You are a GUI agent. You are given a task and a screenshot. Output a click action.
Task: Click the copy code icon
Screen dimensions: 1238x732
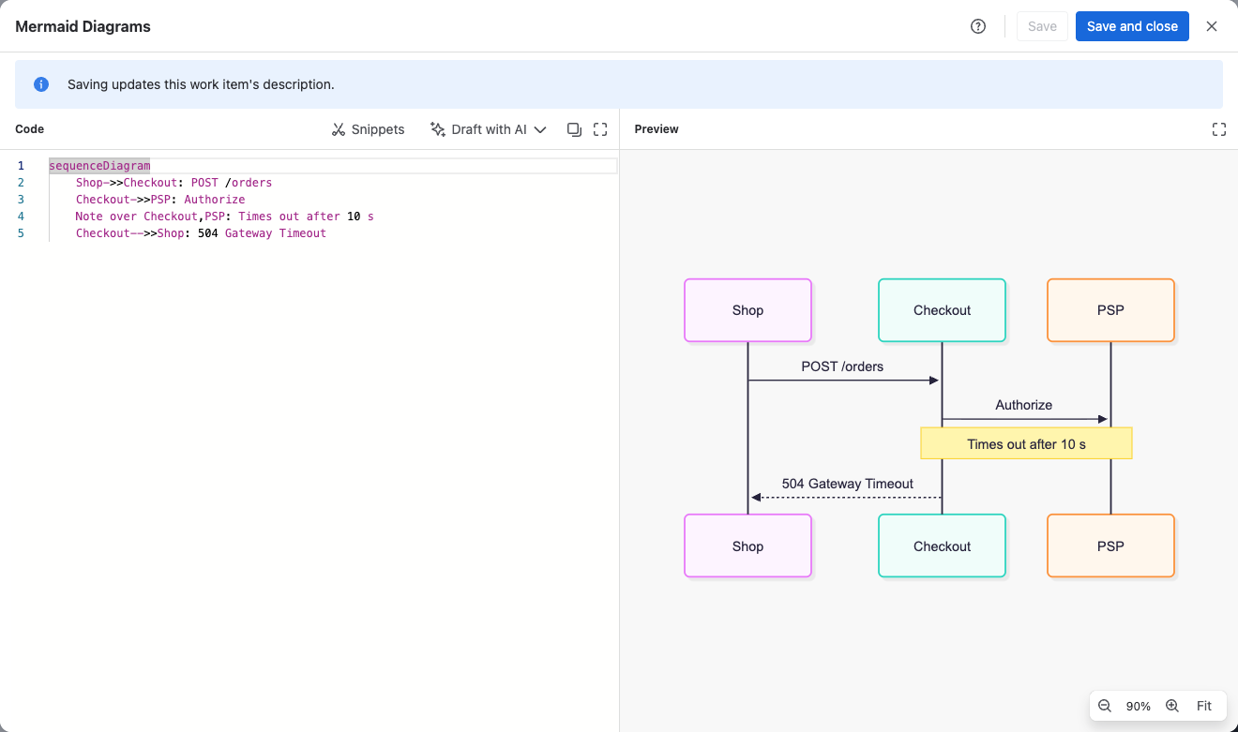click(x=574, y=129)
